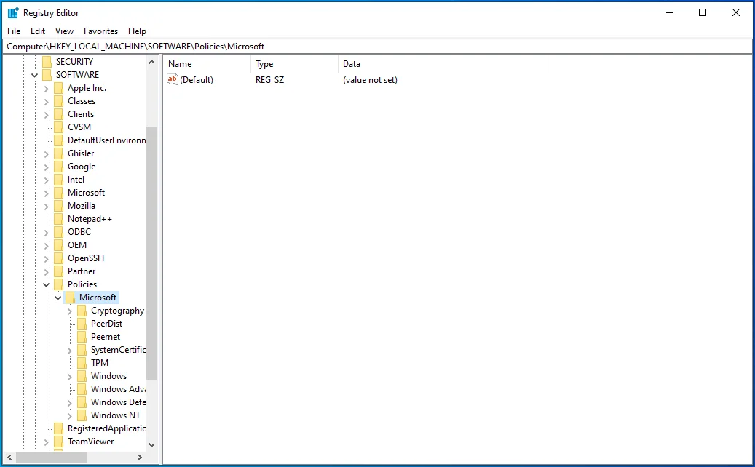Viewport: 755px width, 467px height.
Task: Expand the Microsoft key under SOFTWARE
Action: coord(46,193)
